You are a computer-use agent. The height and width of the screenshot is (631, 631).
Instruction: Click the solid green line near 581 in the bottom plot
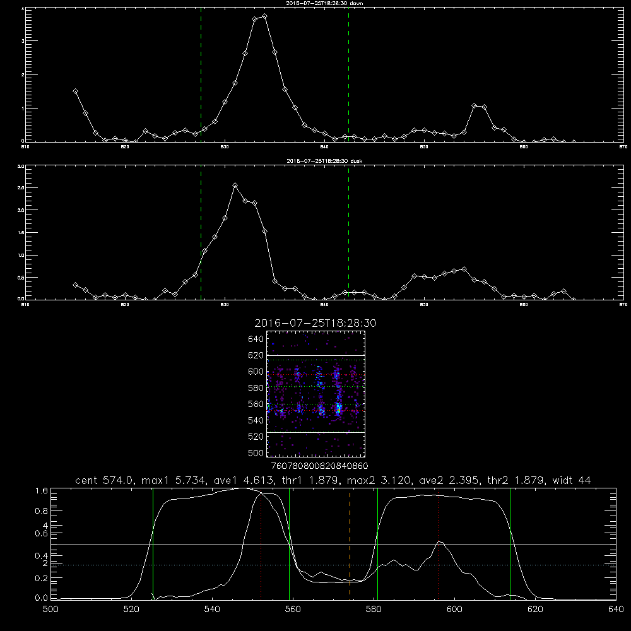click(377, 543)
